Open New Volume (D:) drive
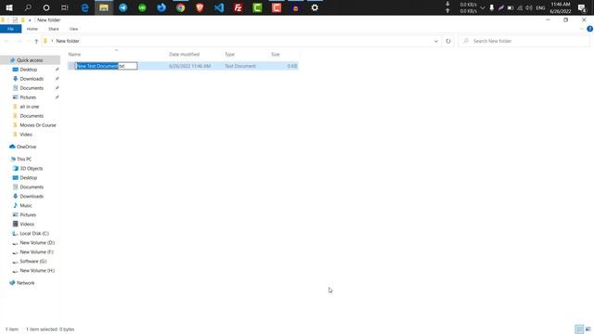The height and width of the screenshot is (334, 594). (x=37, y=243)
